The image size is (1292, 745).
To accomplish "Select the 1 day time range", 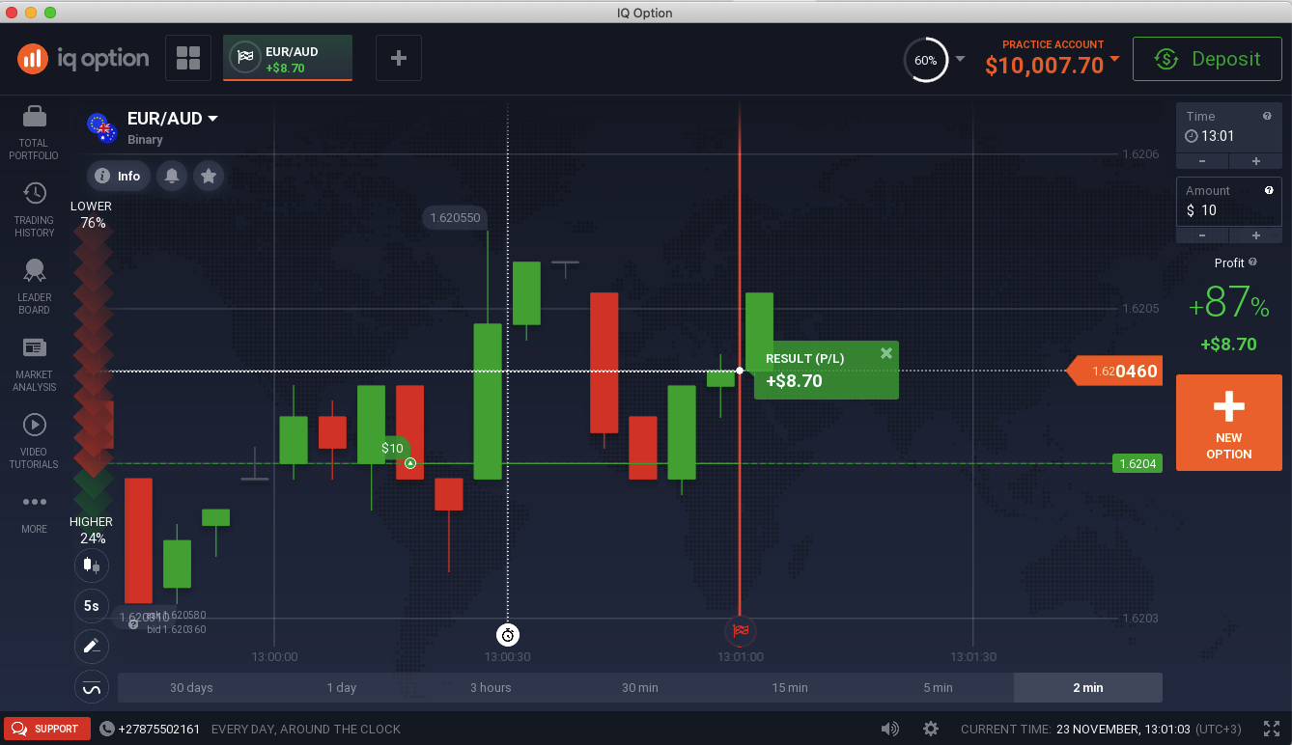I will pyautogui.click(x=342, y=687).
